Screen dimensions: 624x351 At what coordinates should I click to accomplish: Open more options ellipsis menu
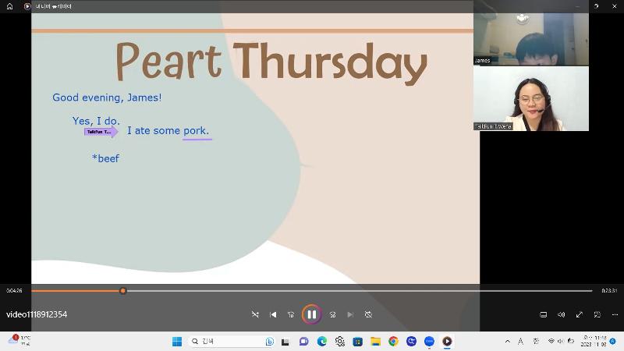(x=614, y=314)
